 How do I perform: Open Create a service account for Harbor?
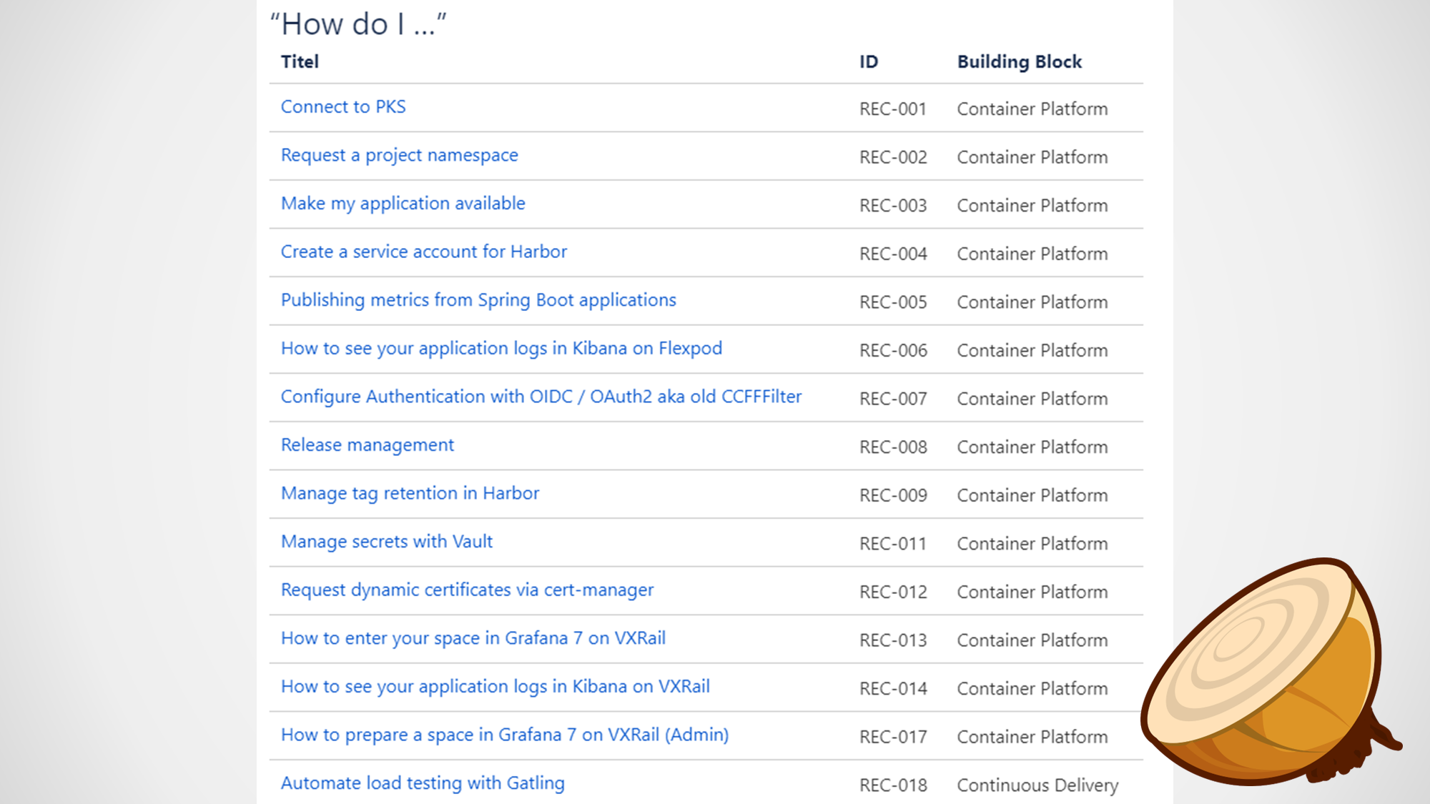point(423,252)
